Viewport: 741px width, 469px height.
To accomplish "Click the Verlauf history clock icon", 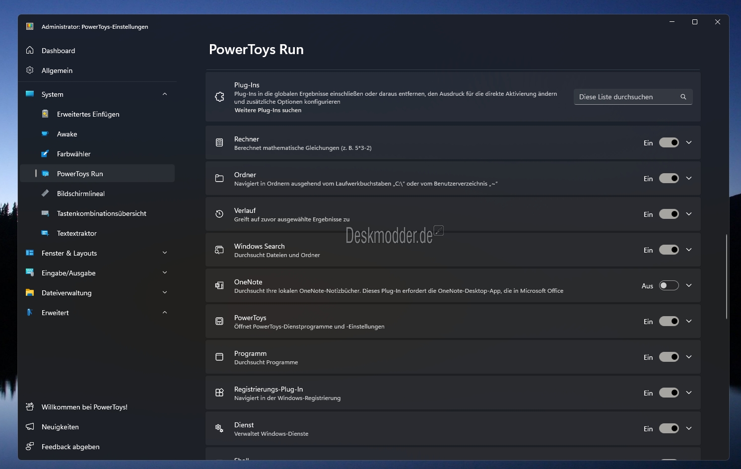I will (219, 214).
